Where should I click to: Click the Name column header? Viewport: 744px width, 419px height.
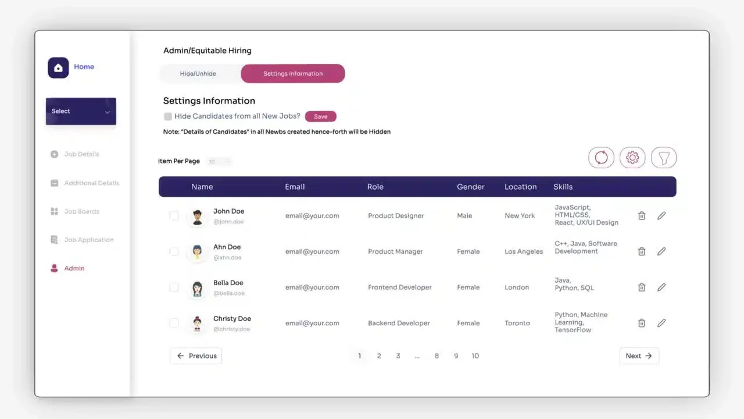[x=202, y=187]
